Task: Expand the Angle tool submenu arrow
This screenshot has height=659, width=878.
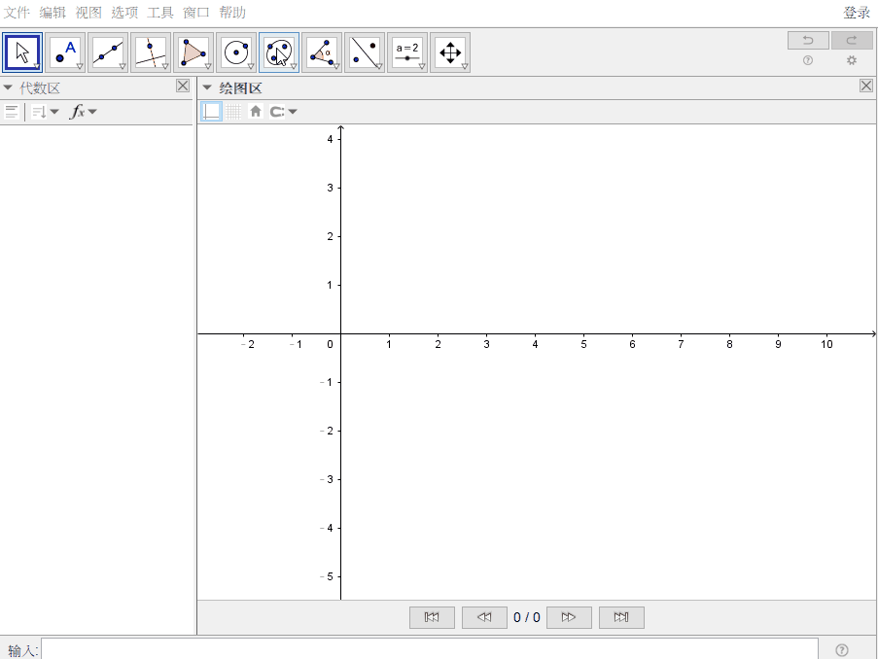Action: tap(336, 67)
